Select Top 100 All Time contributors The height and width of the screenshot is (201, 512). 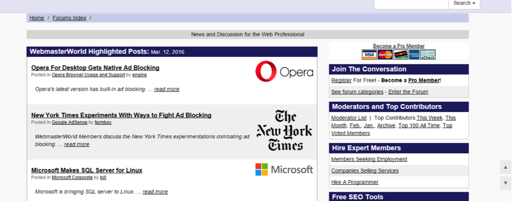pyautogui.click(x=419, y=125)
